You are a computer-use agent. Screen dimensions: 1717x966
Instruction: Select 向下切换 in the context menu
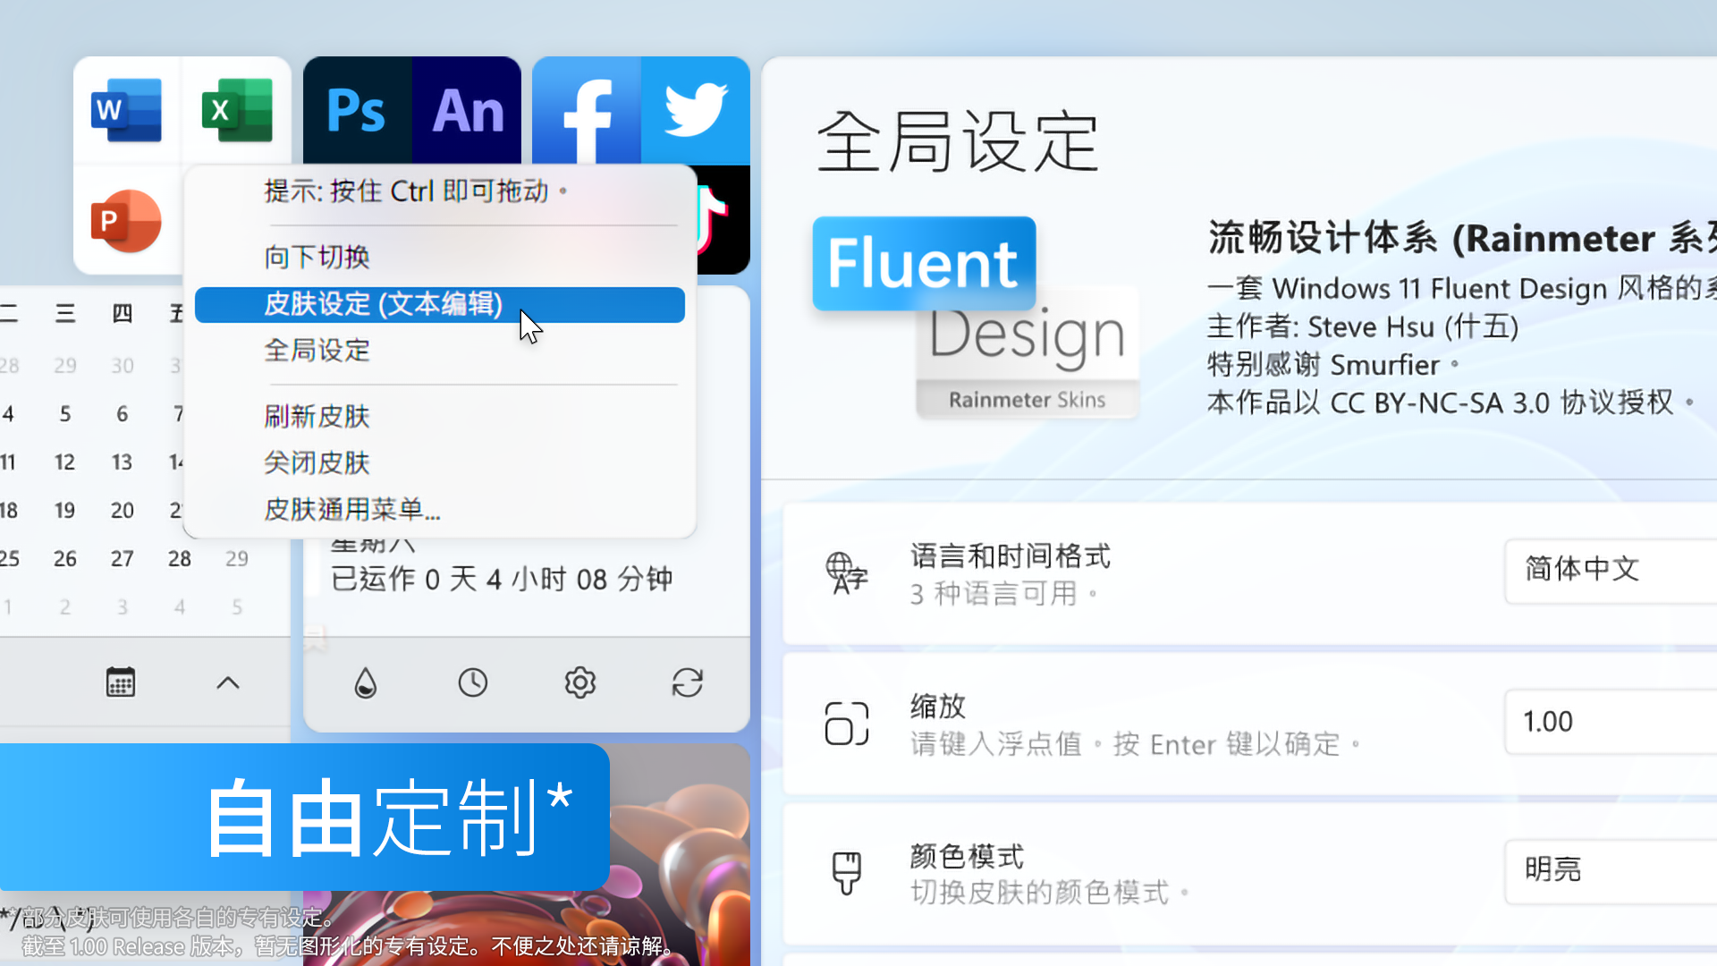pos(440,258)
